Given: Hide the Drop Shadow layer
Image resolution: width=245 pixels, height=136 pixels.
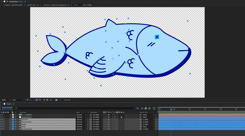Looking at the screenshot, I should coord(2,117).
